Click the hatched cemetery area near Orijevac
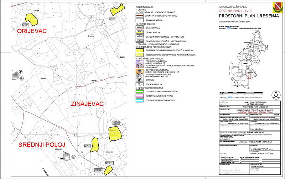This screenshot has height=179, width=285. 15,75
